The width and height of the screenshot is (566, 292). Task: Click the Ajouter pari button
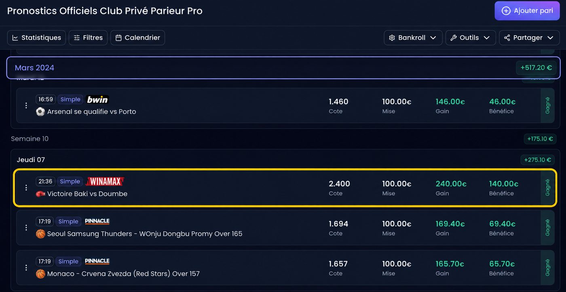click(x=527, y=11)
